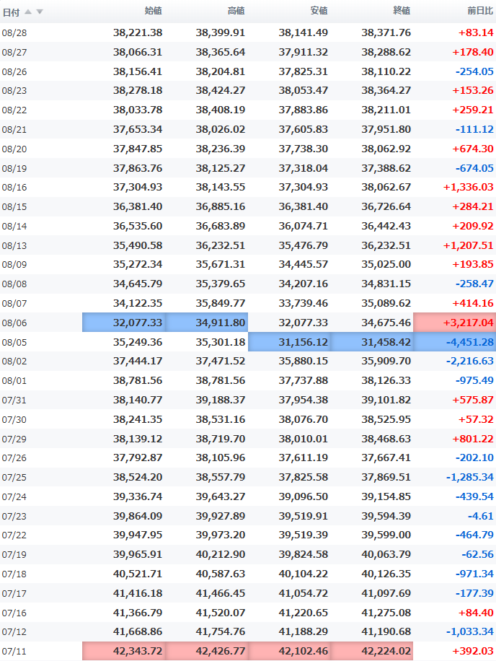
Task: Select highlighted low value 42,102.46
Action: click(289, 650)
